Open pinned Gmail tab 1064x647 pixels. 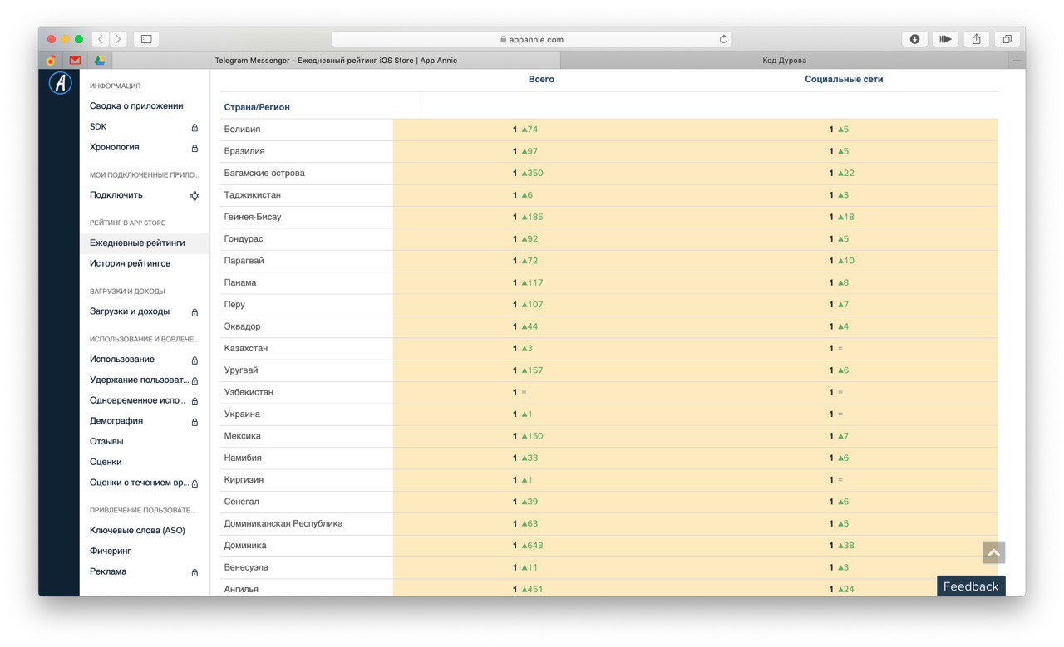[76, 61]
